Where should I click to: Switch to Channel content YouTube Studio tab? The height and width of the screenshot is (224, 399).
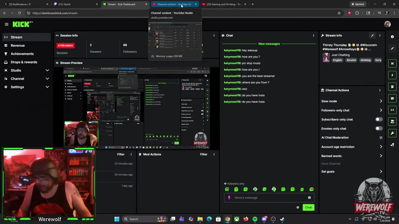click(x=175, y=4)
